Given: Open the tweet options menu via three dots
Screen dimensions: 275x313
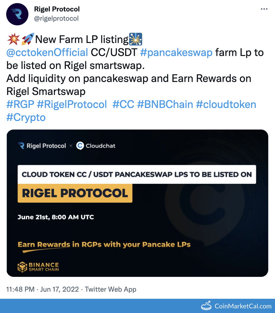Looking at the screenshot, I should tap(264, 9).
